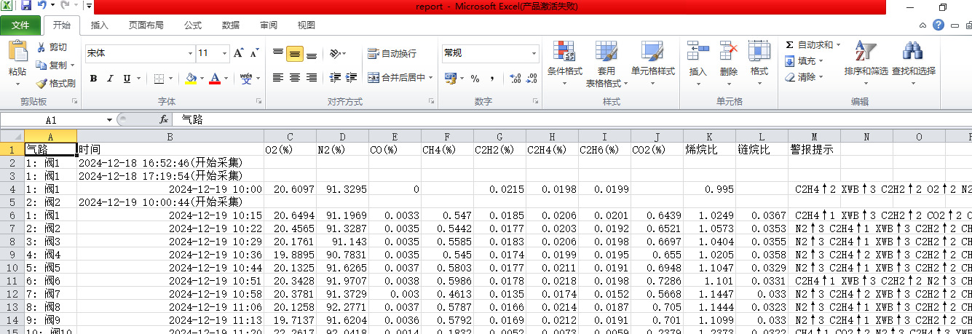972x334 pixels.
Task: Open the Name Box dropdown arrow
Action: coord(109,119)
